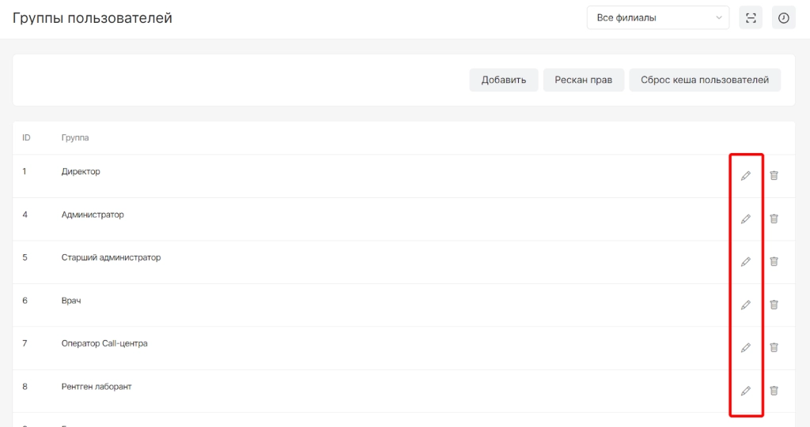The height and width of the screenshot is (427, 810).
Task: Click the ID column header
Action: pos(26,138)
